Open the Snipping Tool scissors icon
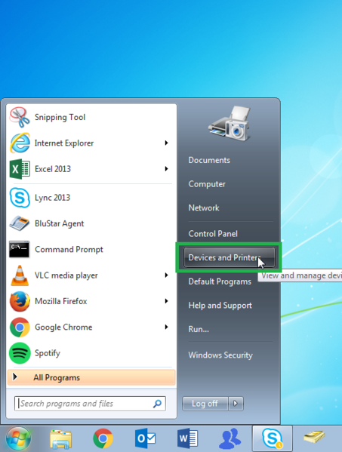Viewport: 342px width, 452px height. click(20, 117)
